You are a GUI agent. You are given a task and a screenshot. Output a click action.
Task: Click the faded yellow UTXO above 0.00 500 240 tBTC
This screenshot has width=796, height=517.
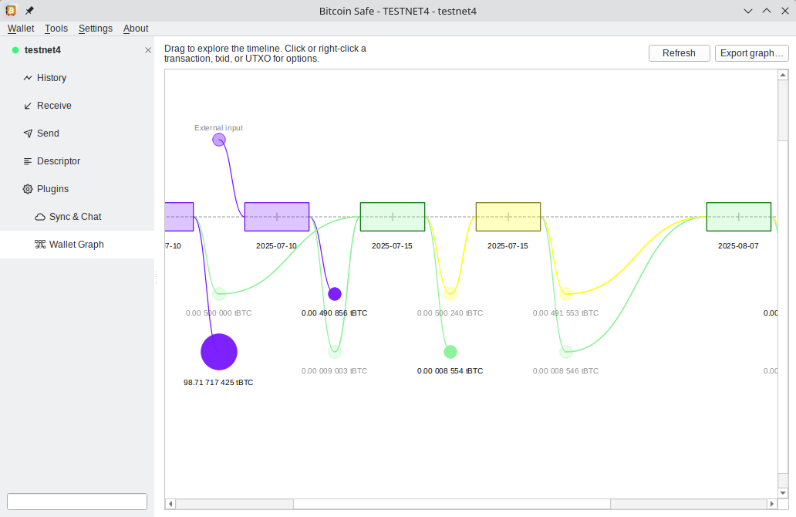point(450,293)
